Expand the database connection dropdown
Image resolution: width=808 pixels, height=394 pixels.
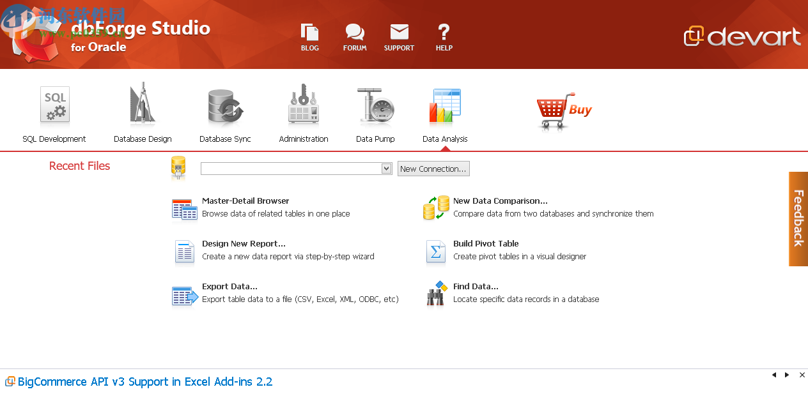click(386, 168)
